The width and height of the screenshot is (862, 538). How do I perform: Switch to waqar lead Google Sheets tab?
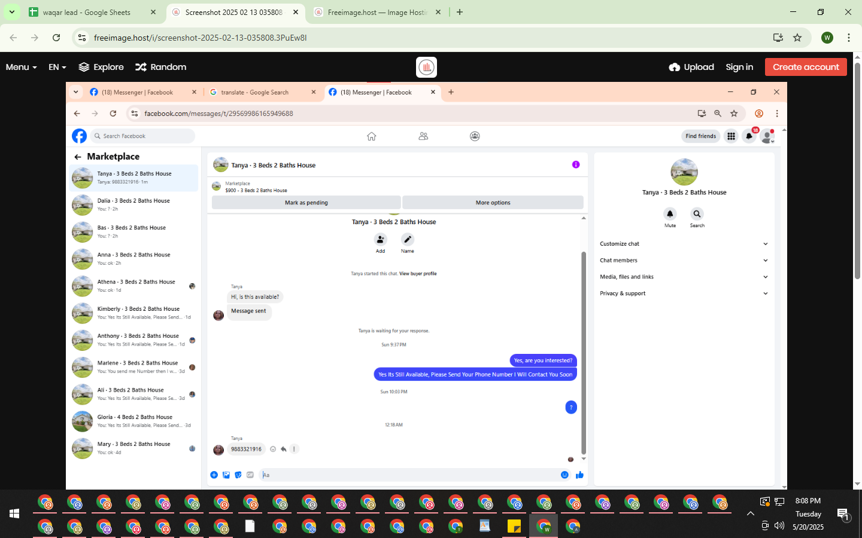coord(92,12)
